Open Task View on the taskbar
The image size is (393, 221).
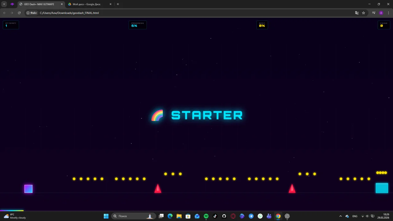[161, 216]
